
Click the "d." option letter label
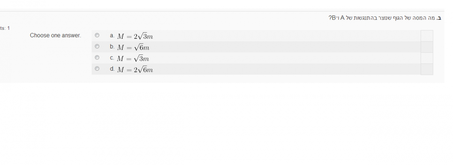coord(112,69)
